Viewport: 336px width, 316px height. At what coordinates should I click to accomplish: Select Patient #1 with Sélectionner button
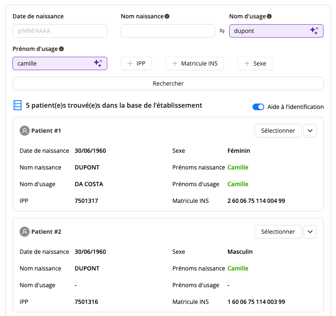pyautogui.click(x=278, y=131)
